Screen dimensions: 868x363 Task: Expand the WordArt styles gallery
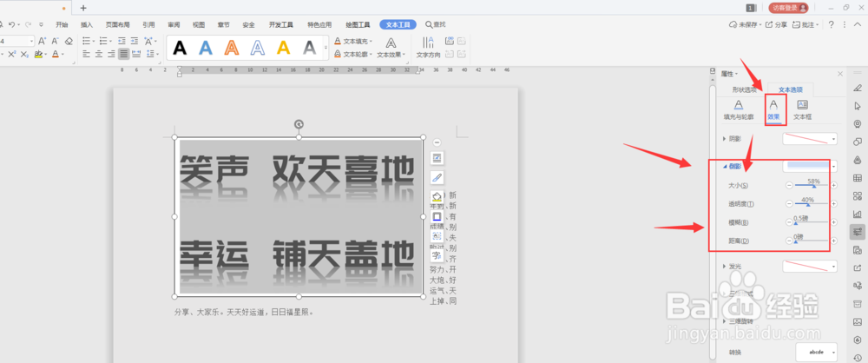click(326, 49)
